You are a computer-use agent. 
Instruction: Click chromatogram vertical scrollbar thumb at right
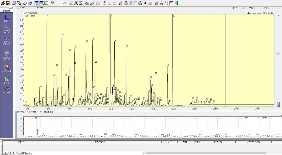[x=278, y=54]
